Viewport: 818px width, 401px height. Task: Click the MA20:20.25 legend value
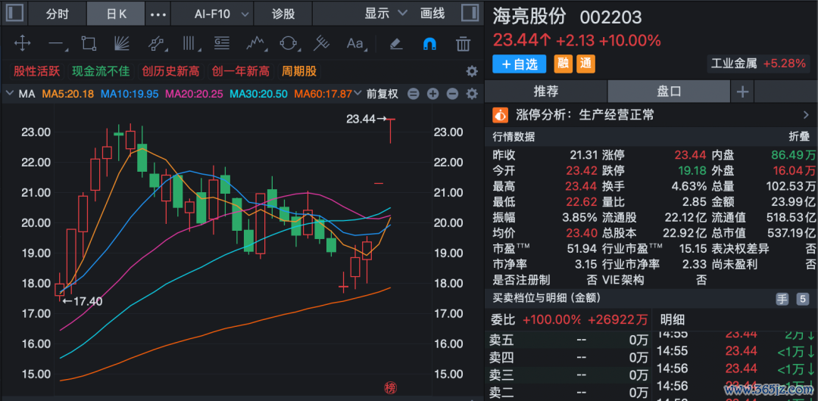pyautogui.click(x=194, y=94)
